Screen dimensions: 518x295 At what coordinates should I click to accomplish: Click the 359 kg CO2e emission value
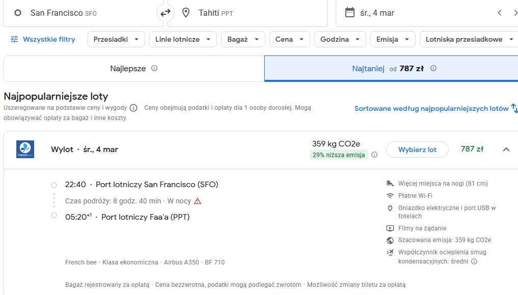[336, 144]
